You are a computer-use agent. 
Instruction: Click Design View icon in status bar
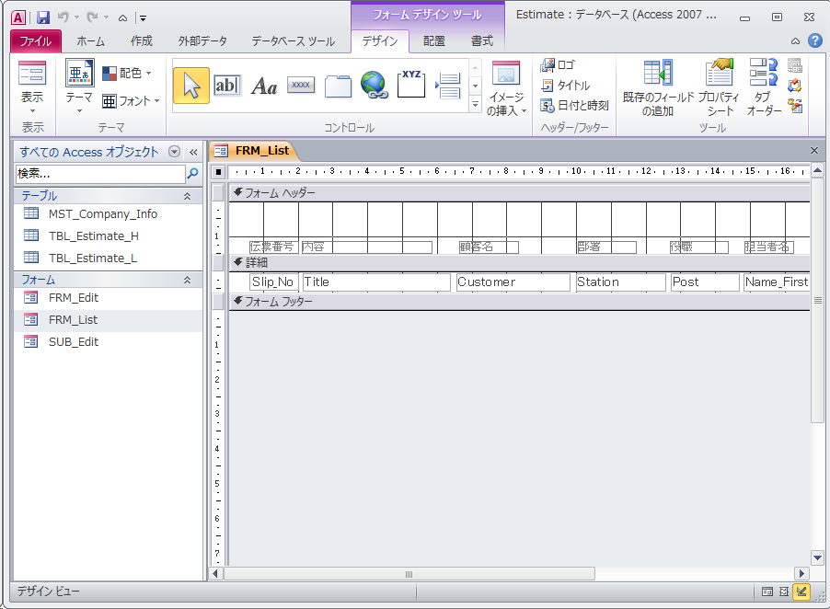point(801,592)
